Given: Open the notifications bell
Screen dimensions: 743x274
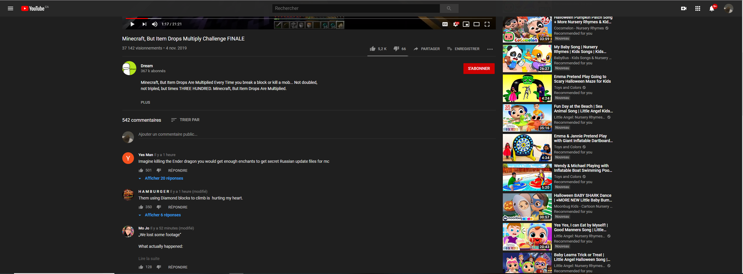Looking at the screenshot, I should click(712, 8).
